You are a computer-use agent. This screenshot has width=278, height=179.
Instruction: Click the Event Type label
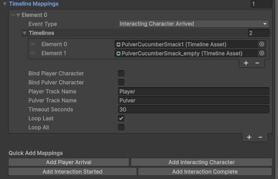(x=42, y=24)
